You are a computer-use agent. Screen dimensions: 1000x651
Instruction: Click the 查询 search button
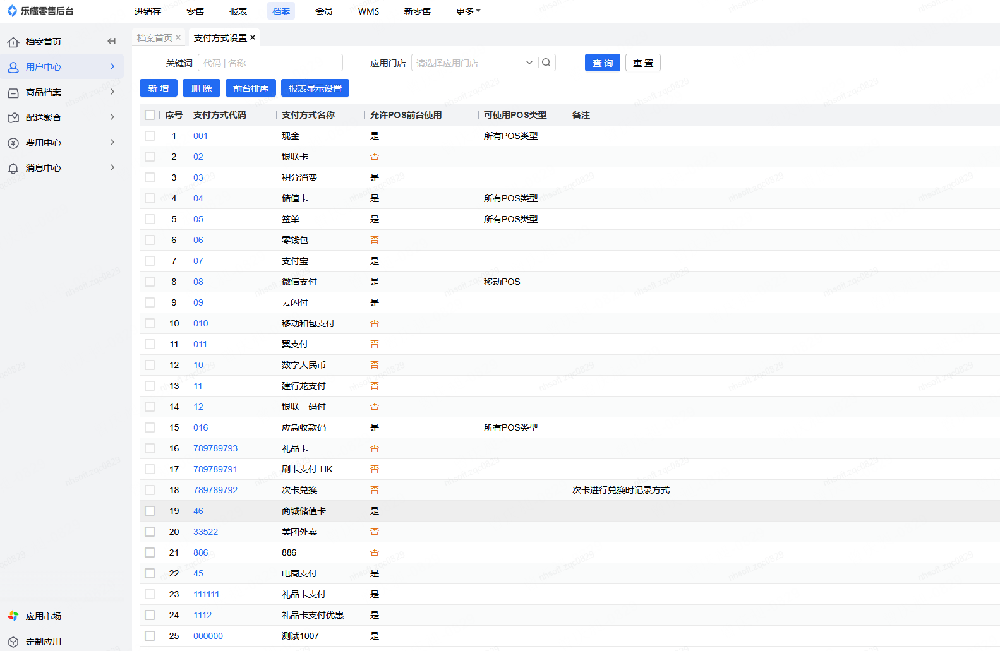pos(603,63)
